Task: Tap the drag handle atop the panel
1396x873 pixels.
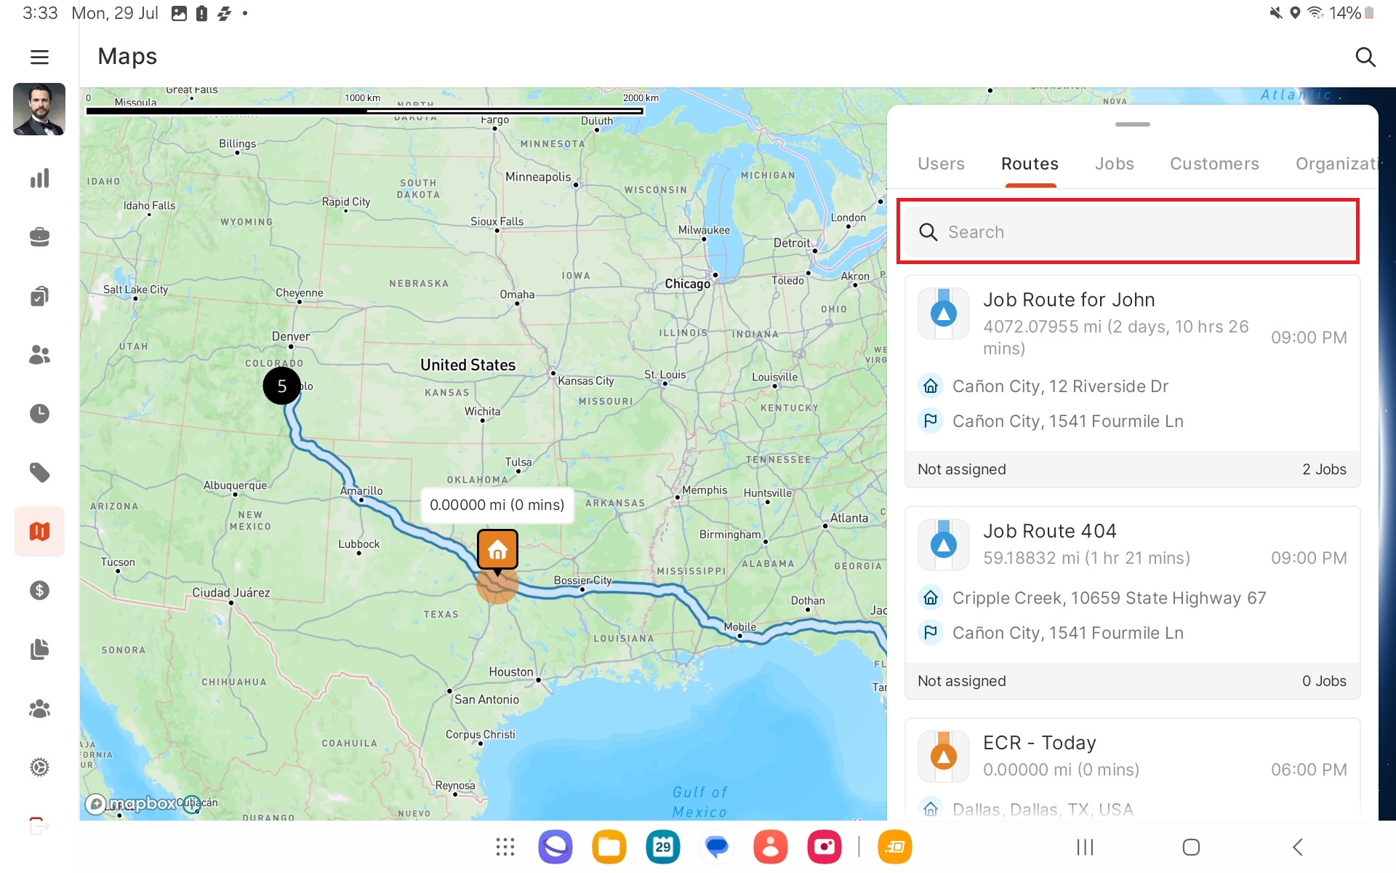Action: click(x=1132, y=124)
